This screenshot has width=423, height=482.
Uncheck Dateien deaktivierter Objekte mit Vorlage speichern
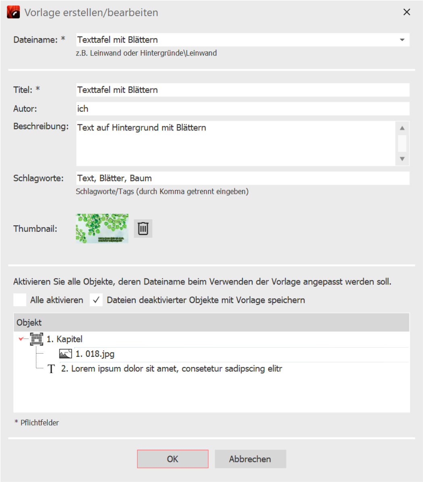pos(96,300)
